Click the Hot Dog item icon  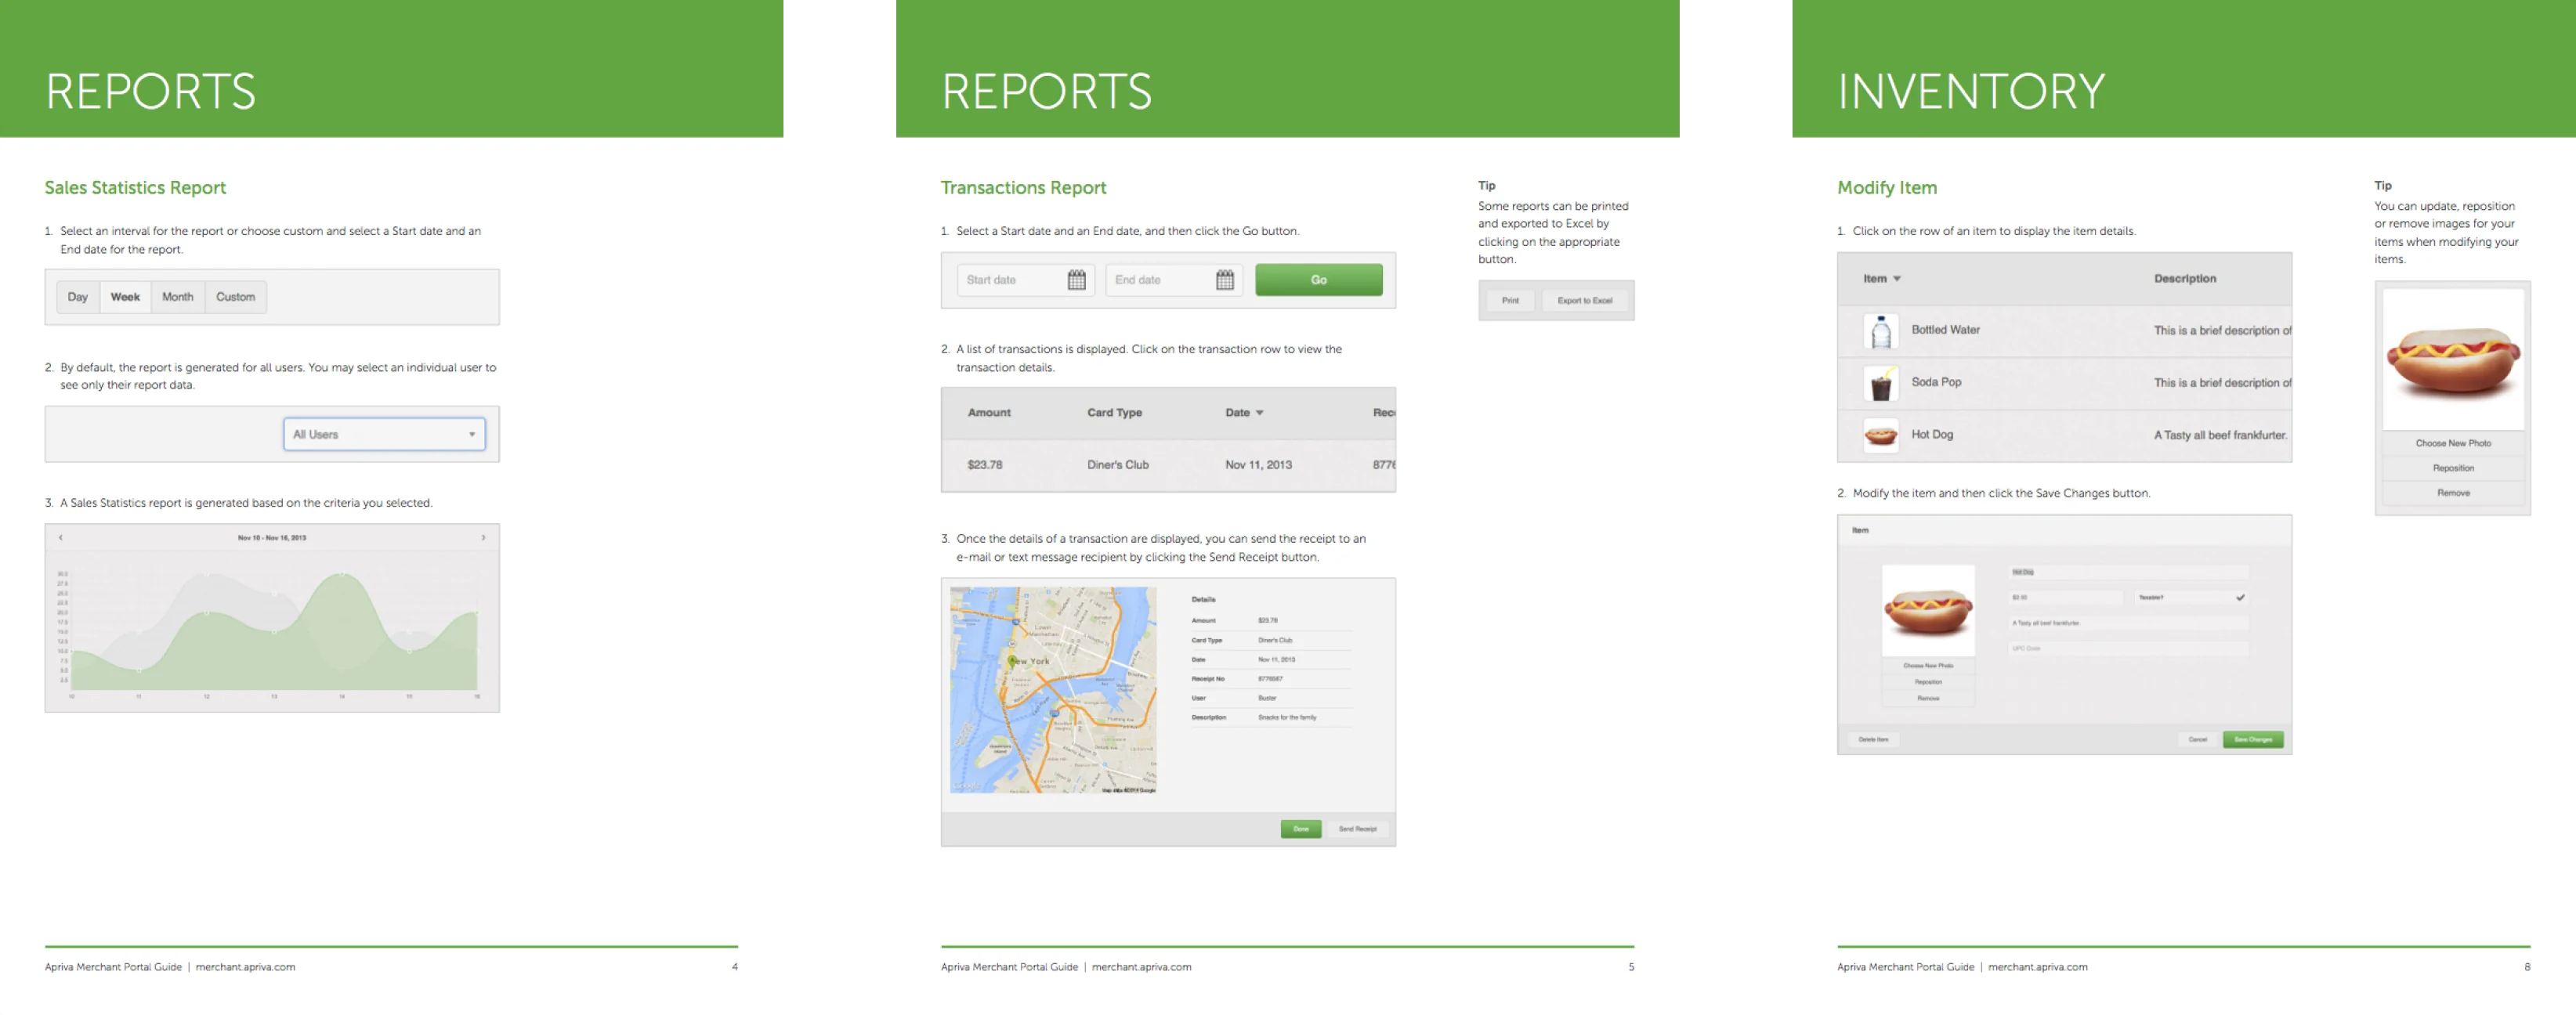pyautogui.click(x=1880, y=435)
